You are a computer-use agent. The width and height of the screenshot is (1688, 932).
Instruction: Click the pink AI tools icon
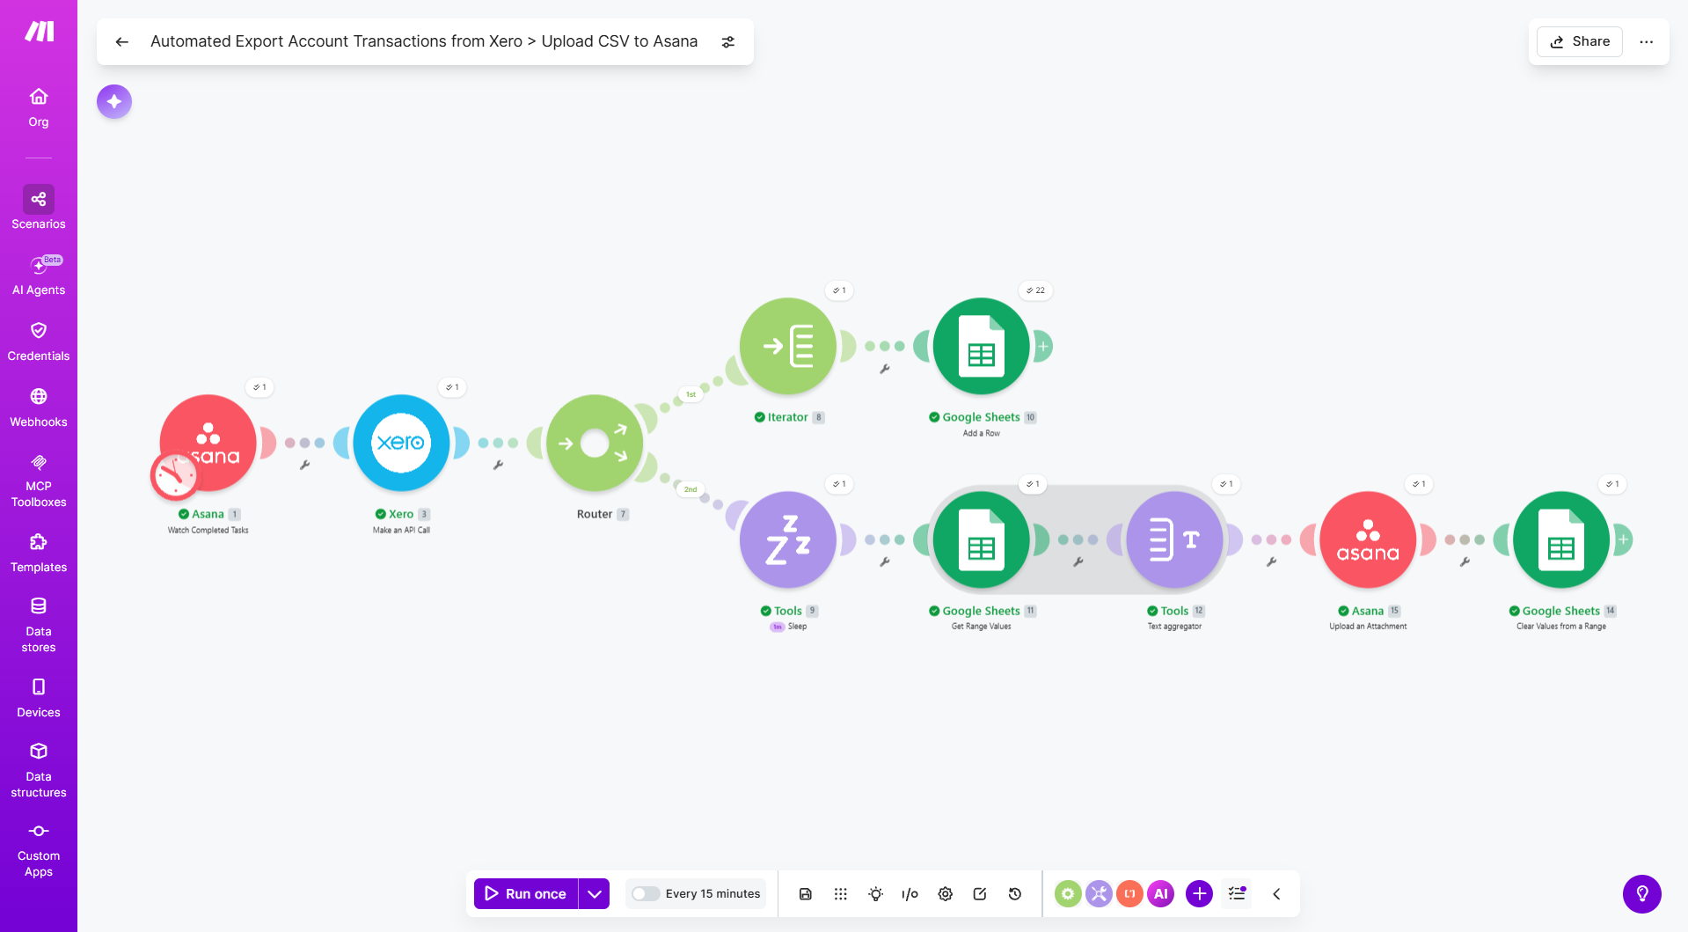click(1161, 894)
